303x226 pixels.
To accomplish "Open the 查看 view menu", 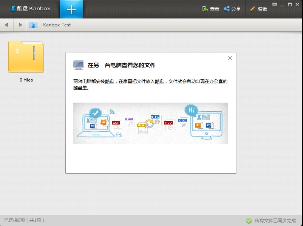I will click(x=210, y=9).
